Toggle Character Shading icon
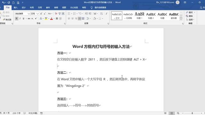The image size is (205, 115). [x=57, y=19]
